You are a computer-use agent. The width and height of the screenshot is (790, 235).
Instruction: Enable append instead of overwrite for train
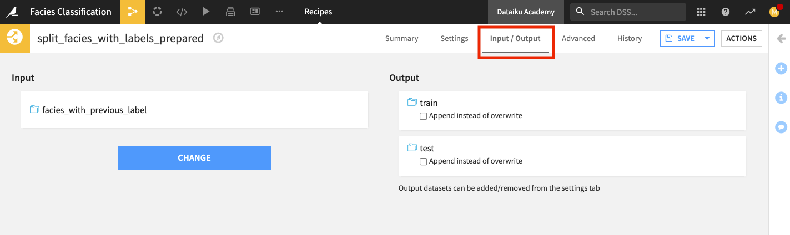[424, 116]
